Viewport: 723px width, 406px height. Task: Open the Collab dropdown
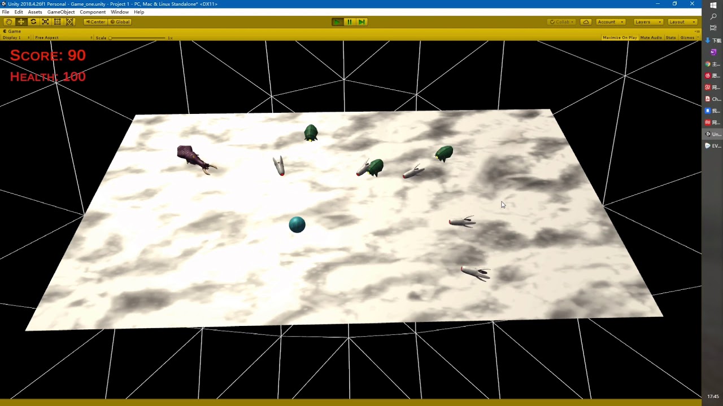(x=562, y=21)
